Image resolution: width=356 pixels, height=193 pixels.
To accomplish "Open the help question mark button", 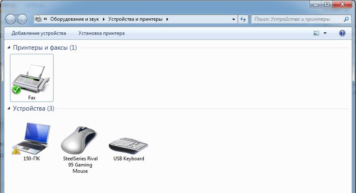I will click(342, 33).
